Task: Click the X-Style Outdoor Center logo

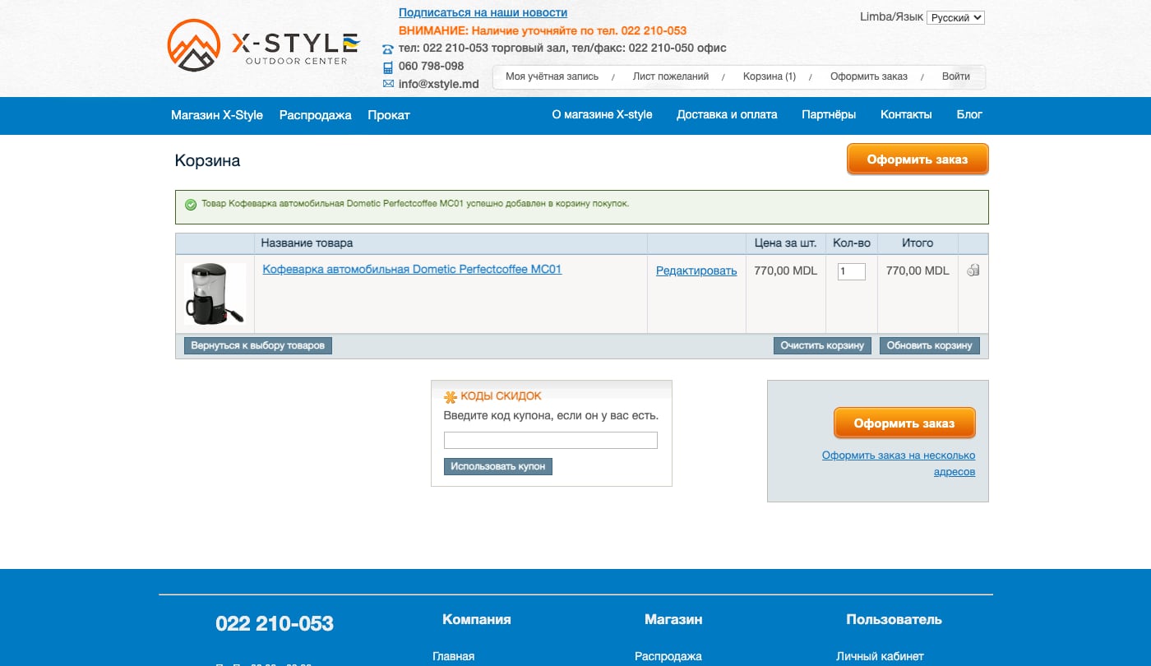Action: [264, 45]
